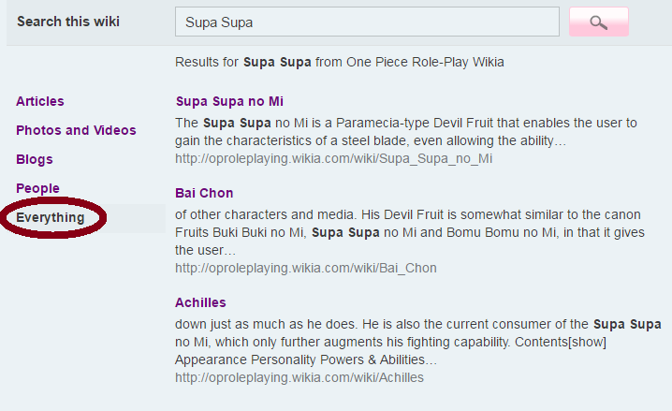Image resolution: width=672 pixels, height=411 pixels.
Task: Click the wiki/Bai_Chon URL
Action: point(305,268)
